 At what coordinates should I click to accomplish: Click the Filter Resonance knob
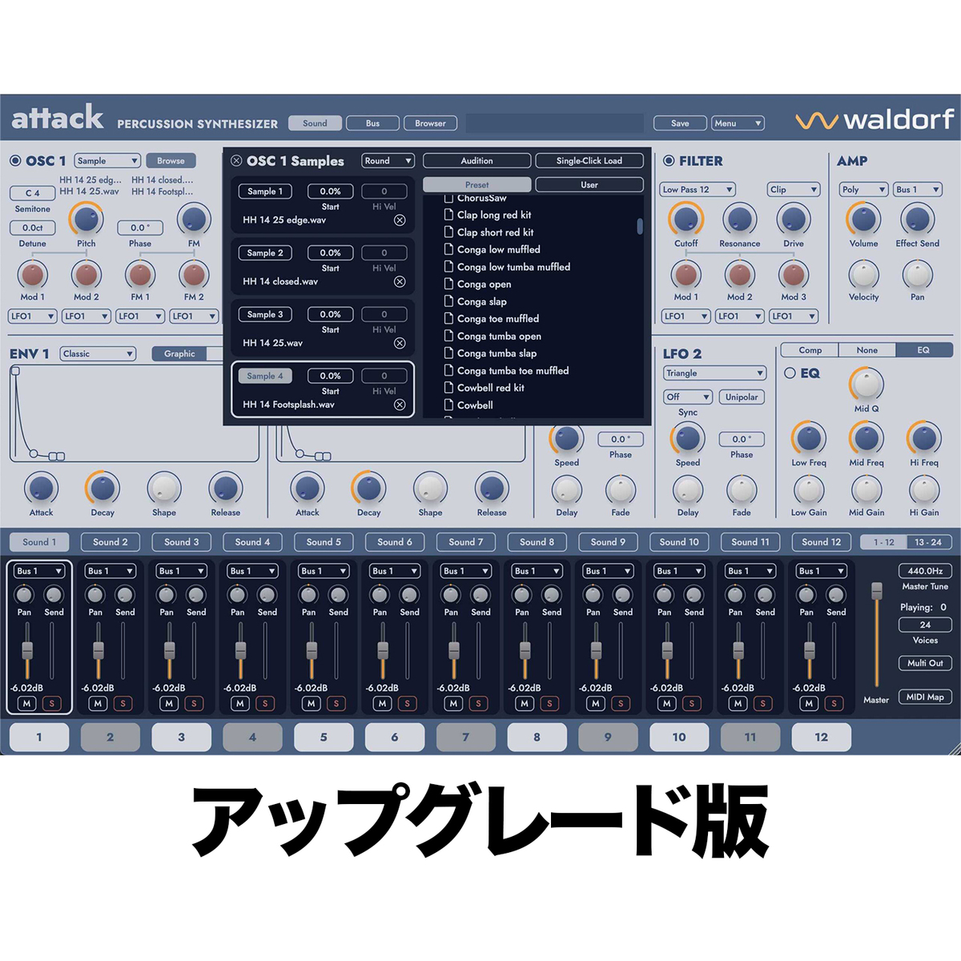click(x=739, y=219)
